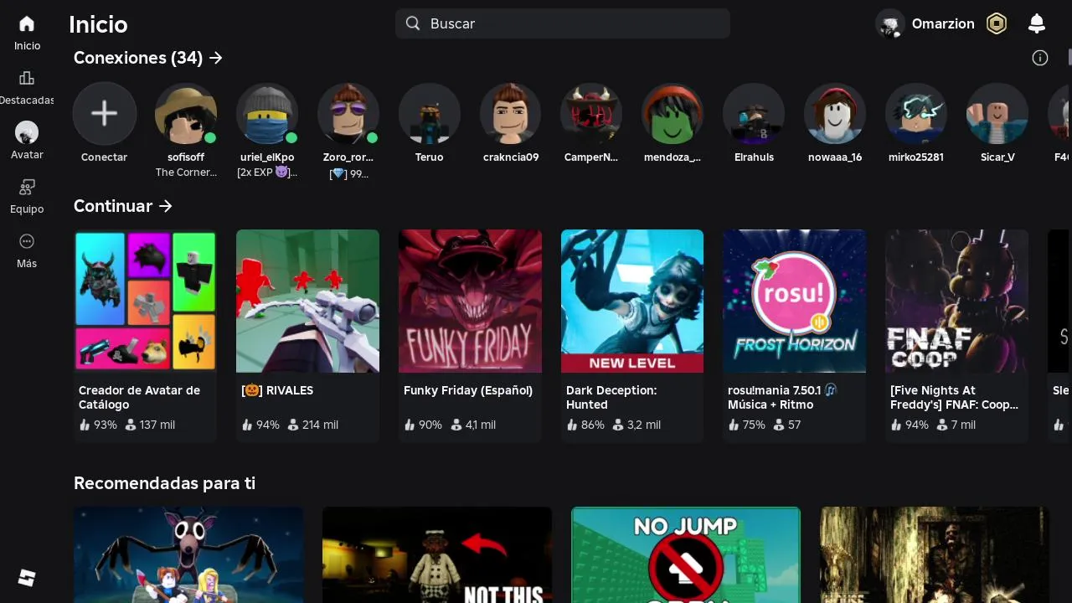This screenshot has width=1072, height=603.
Task: Open crakncia09's avatar
Action: point(511,113)
